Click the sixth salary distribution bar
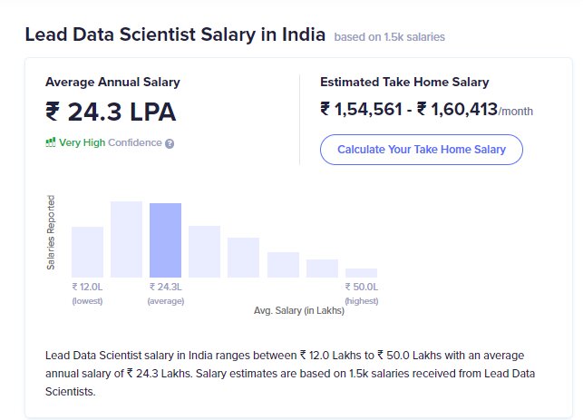This screenshot has height=420, width=583. point(283,264)
